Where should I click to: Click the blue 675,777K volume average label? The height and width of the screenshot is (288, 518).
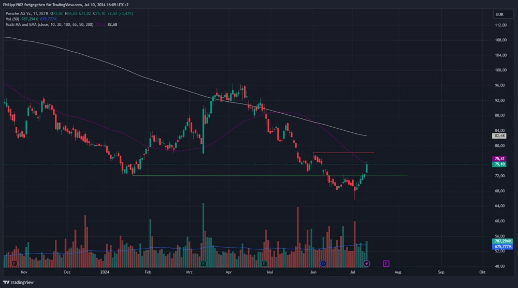[502, 247]
